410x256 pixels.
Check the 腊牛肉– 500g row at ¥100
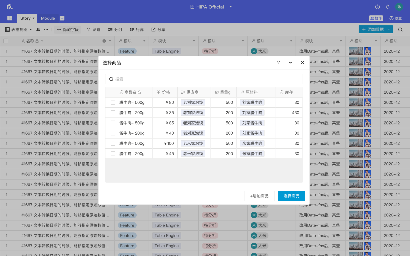click(113, 143)
